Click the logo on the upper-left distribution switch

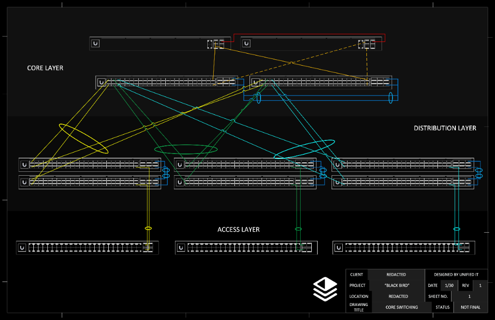[24, 165]
